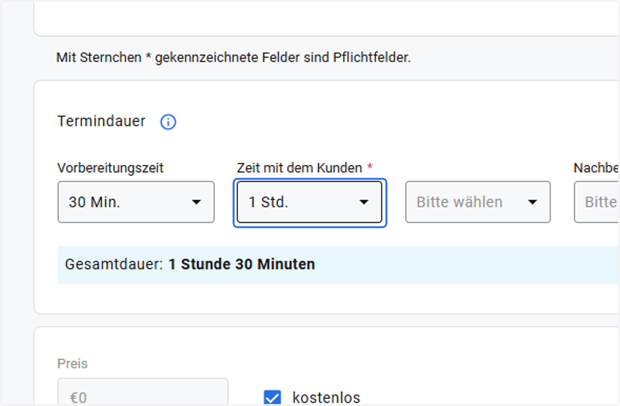Click the Pflichtfelder notice text

(x=234, y=57)
